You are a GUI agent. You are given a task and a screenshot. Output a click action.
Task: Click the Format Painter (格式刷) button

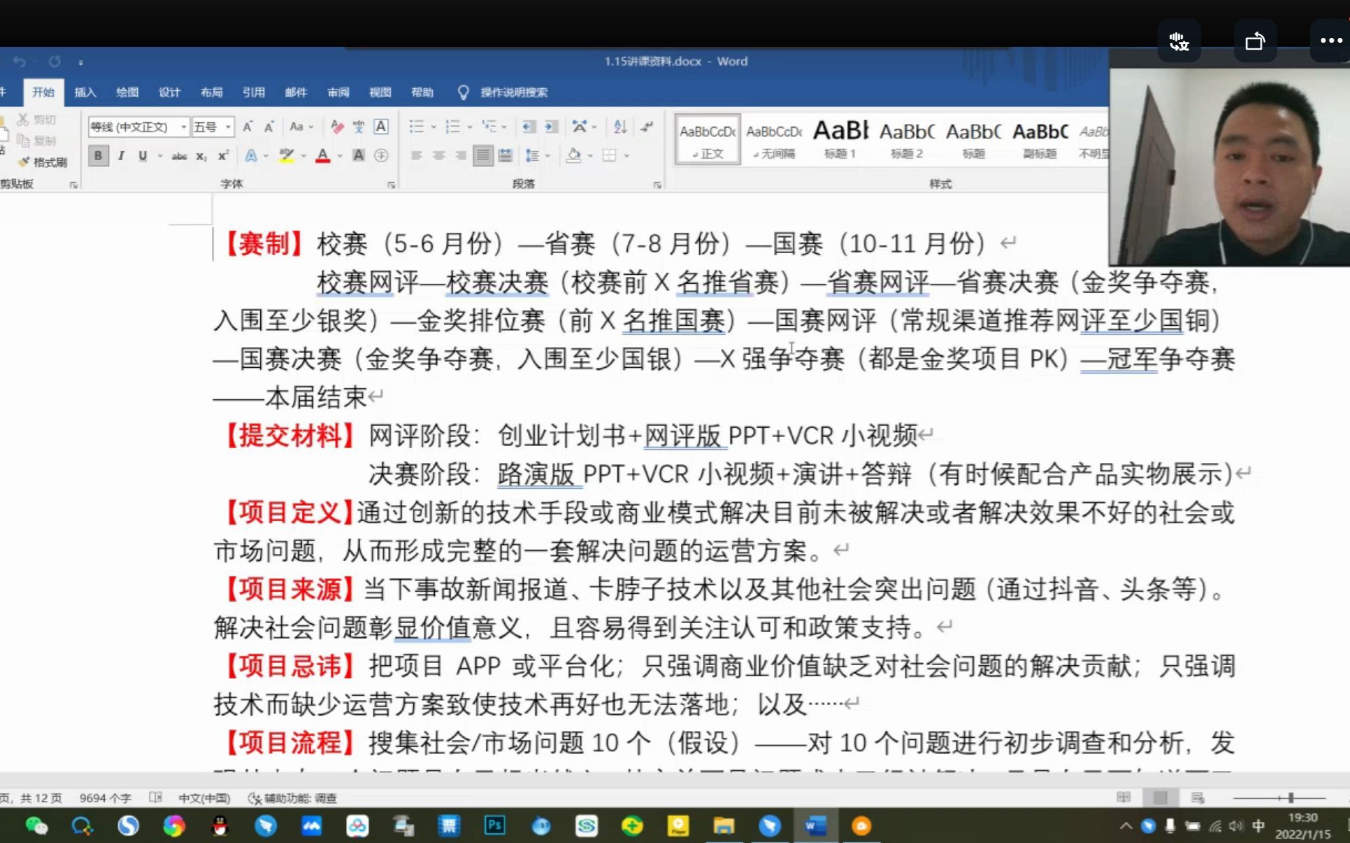(43, 162)
